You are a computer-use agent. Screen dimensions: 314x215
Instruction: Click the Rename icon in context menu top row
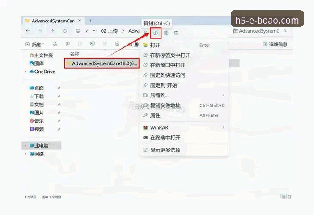(166, 33)
